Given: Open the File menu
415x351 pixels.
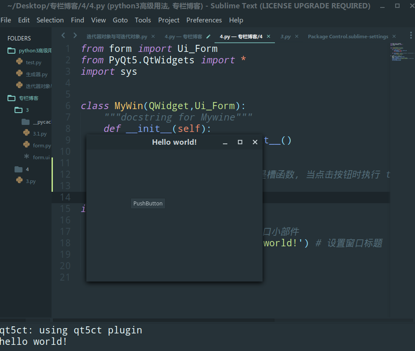Looking at the screenshot, I should 6,20.
